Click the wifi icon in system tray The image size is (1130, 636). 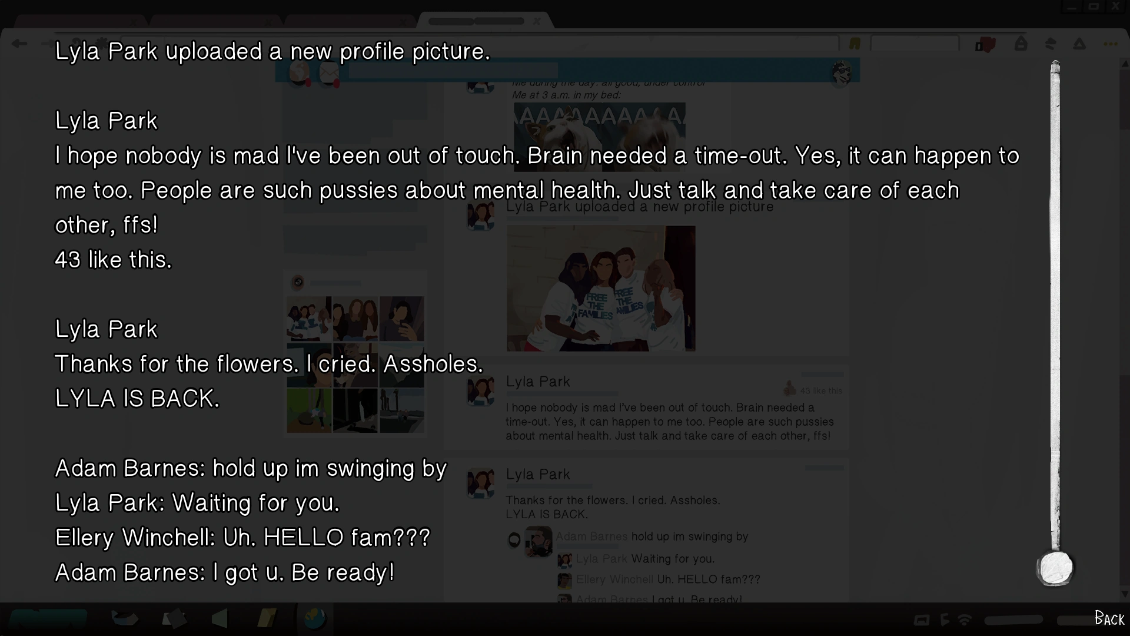point(964,620)
